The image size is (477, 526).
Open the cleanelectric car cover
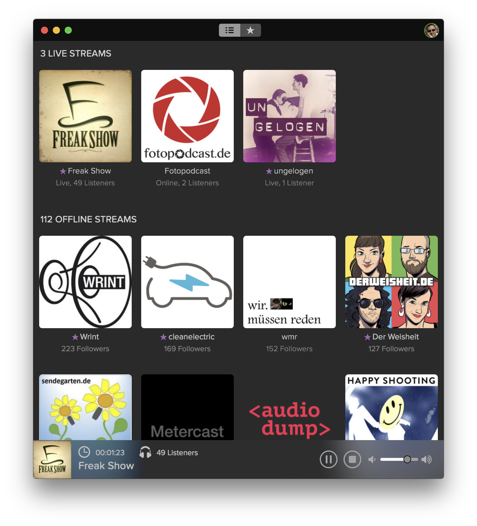pos(187,282)
